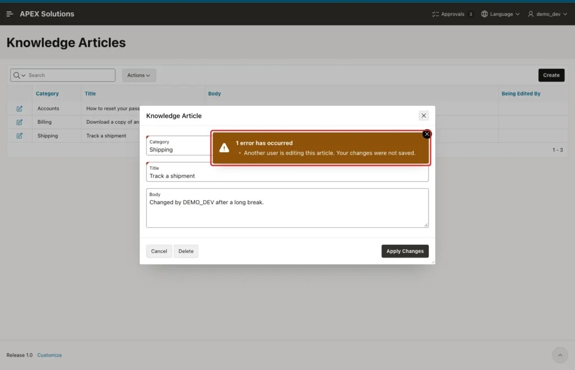The width and height of the screenshot is (575, 370).
Task: Open the Approvals list
Action: click(452, 14)
